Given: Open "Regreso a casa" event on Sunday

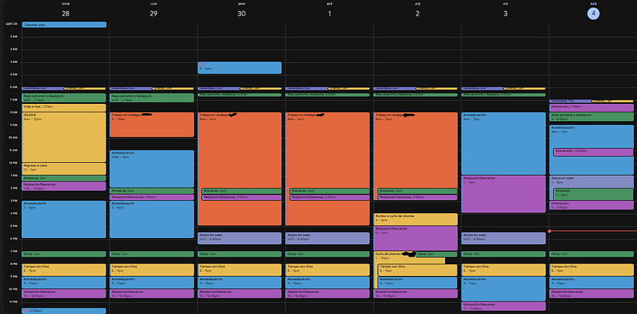Looking at the screenshot, I should [x=64, y=168].
